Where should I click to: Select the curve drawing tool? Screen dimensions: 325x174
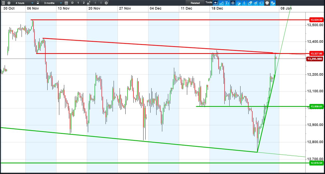(x=221, y=3)
